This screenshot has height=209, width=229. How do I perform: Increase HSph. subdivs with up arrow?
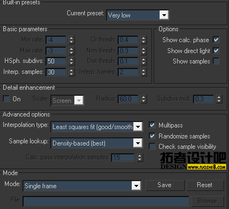pos(72,59)
